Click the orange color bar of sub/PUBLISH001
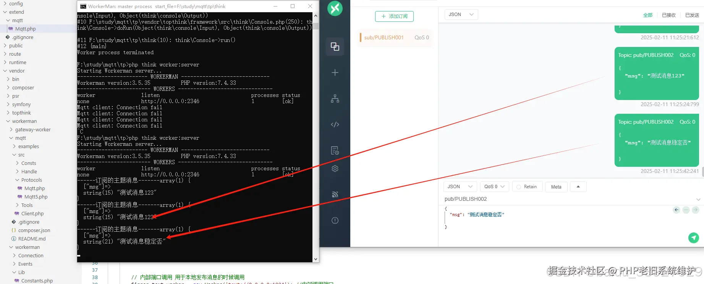Screen dimensions: 704x284 (361, 37)
